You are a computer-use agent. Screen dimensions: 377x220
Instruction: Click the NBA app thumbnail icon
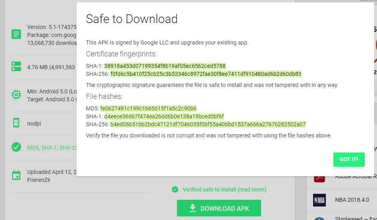319,200
